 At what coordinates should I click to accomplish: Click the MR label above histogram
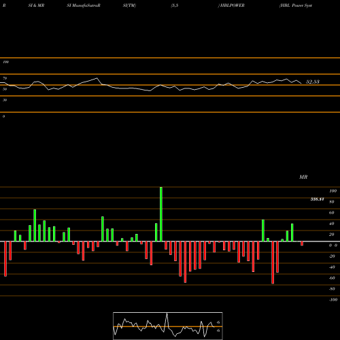coord(303,177)
